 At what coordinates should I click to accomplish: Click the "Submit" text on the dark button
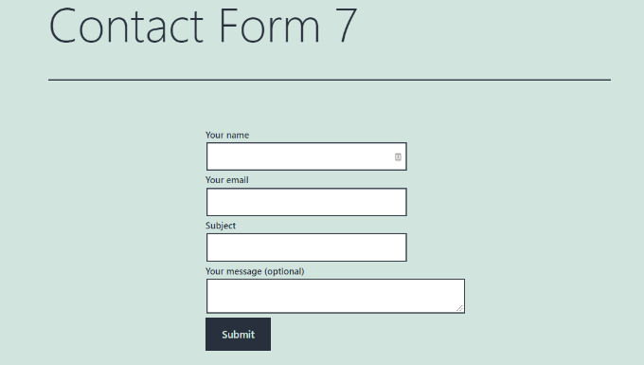click(x=239, y=335)
